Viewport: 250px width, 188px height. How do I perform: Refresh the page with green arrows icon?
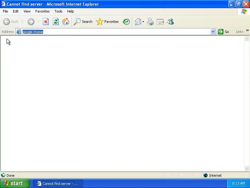56,22
